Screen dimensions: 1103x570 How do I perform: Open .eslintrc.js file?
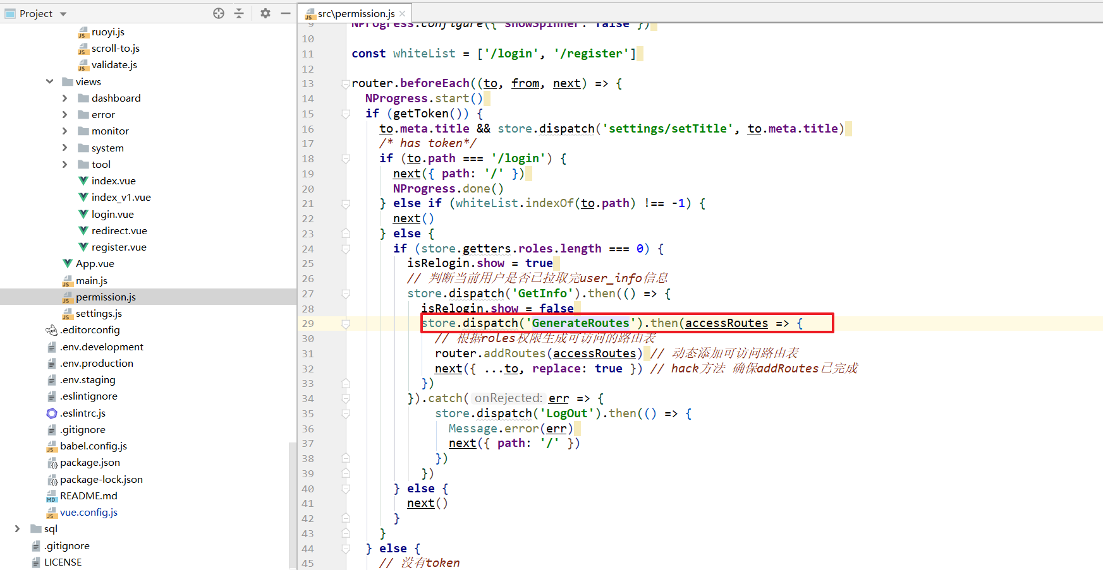(x=83, y=413)
